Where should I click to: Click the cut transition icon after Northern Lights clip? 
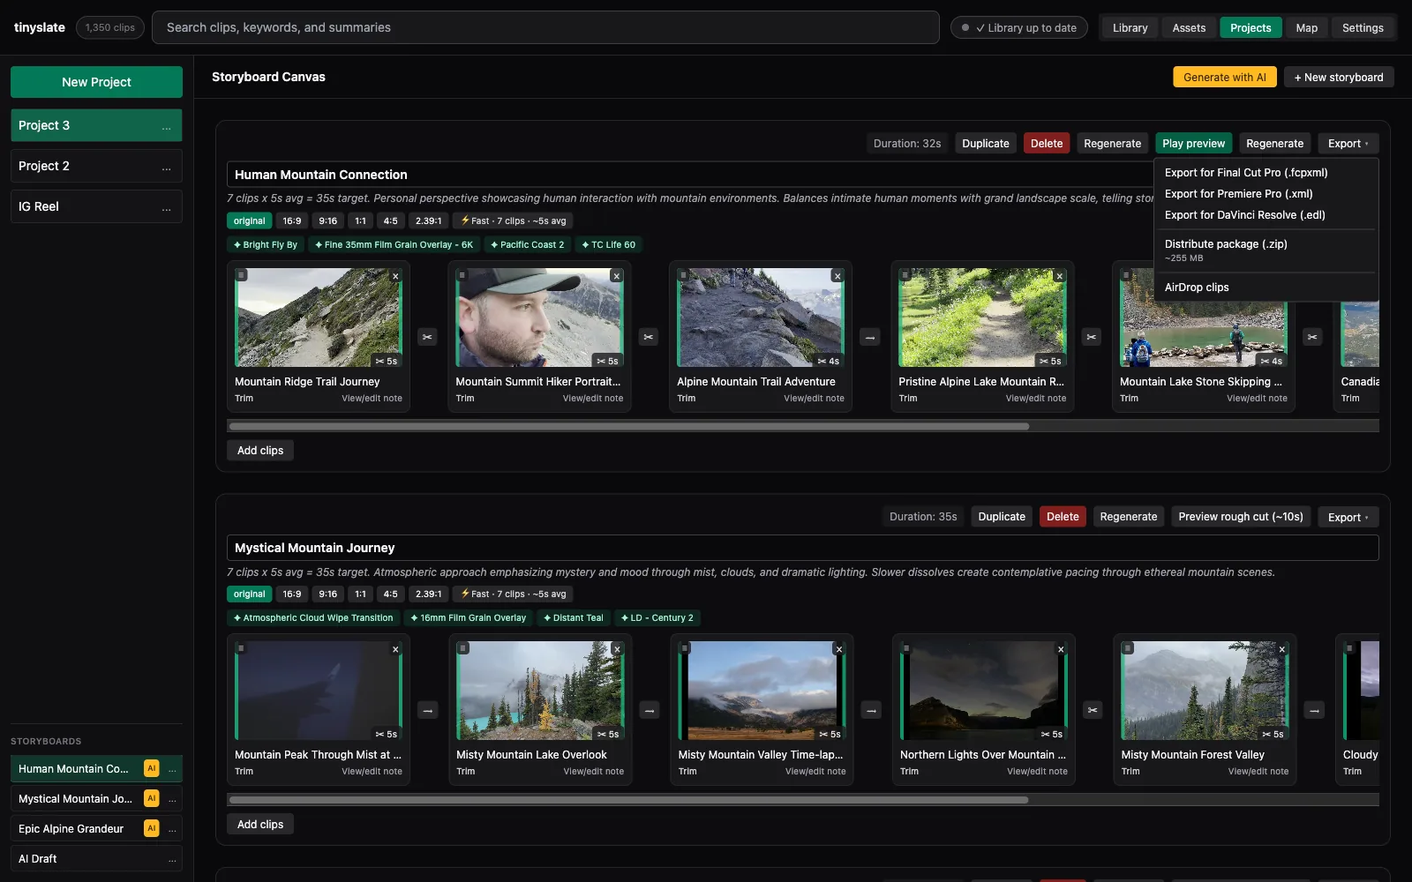click(x=1093, y=710)
